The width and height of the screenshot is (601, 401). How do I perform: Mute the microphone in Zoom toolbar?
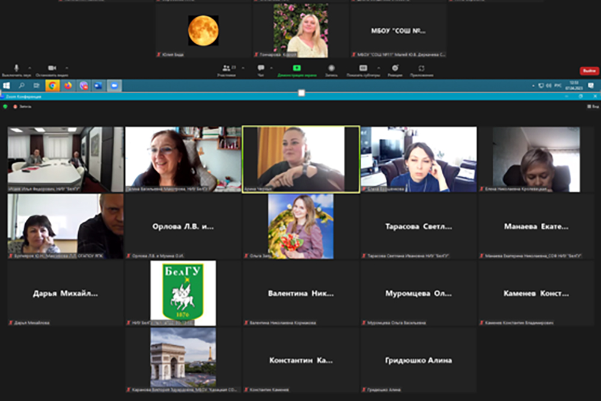coord(17,68)
